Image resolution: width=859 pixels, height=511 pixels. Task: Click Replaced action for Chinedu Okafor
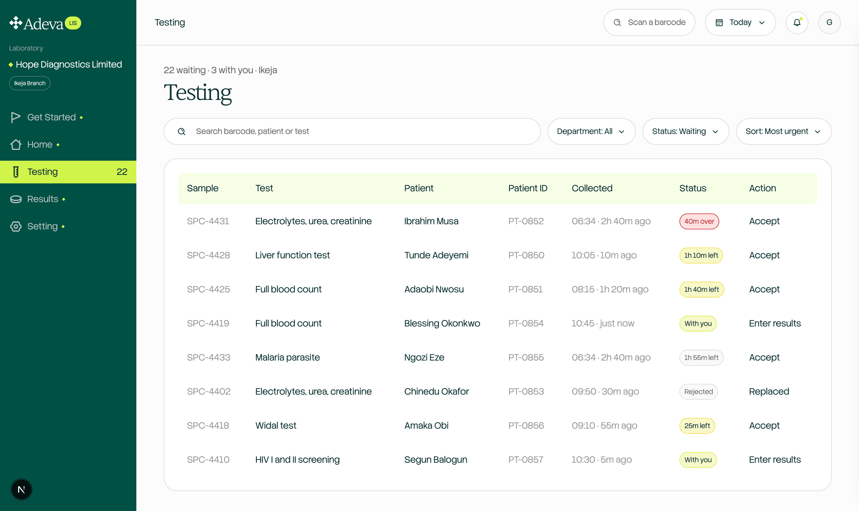point(769,391)
